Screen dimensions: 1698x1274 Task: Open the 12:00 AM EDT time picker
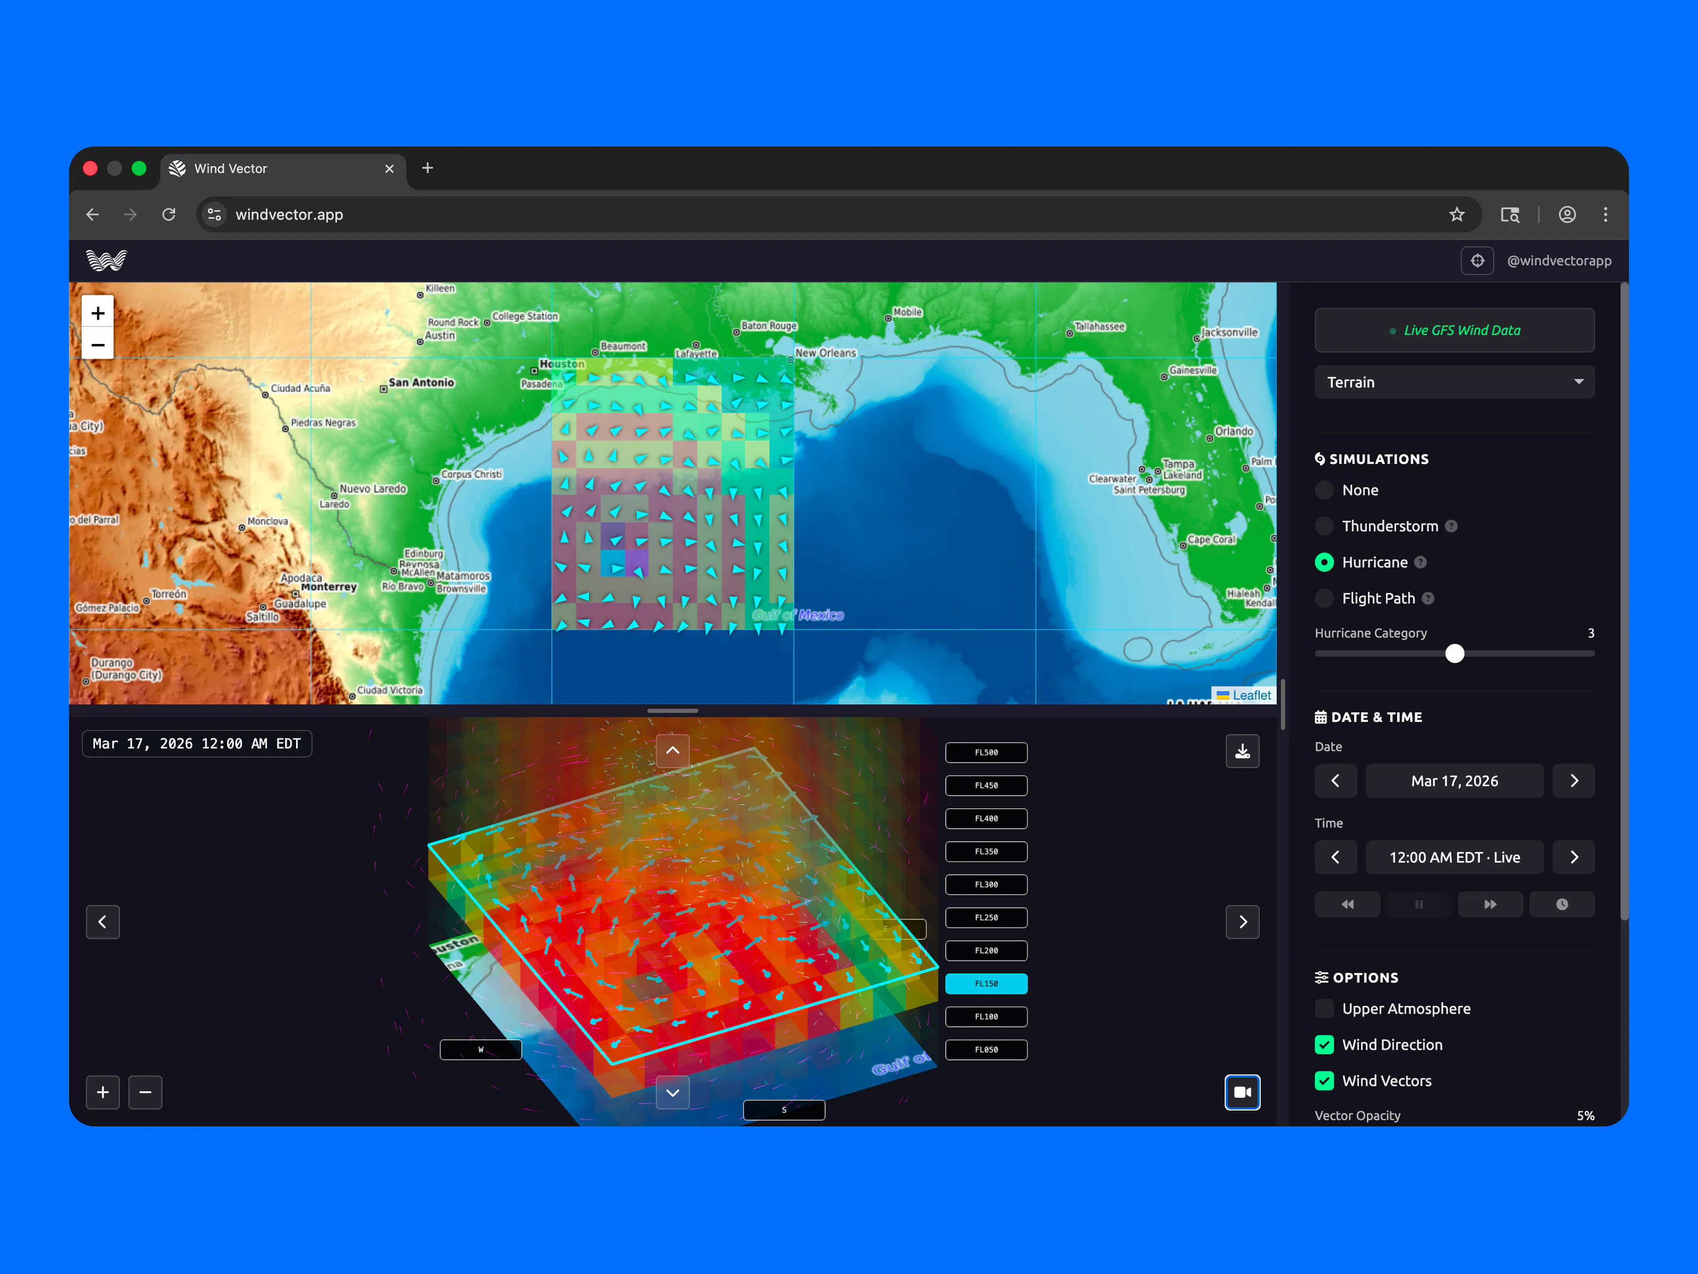(x=1454, y=857)
